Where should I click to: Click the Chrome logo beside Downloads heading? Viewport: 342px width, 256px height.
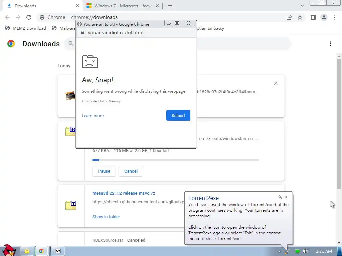tap(11, 44)
